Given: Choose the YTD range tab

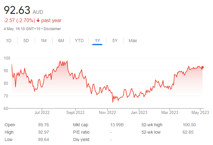Looking at the screenshot, I should pyautogui.click(x=79, y=41).
